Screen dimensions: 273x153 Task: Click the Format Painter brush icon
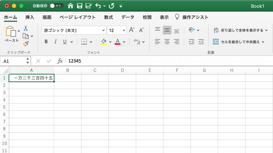pos(26,44)
